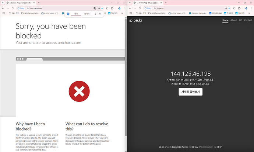Click the Policy chip in ip.pe.kr window

tap(148, 8)
